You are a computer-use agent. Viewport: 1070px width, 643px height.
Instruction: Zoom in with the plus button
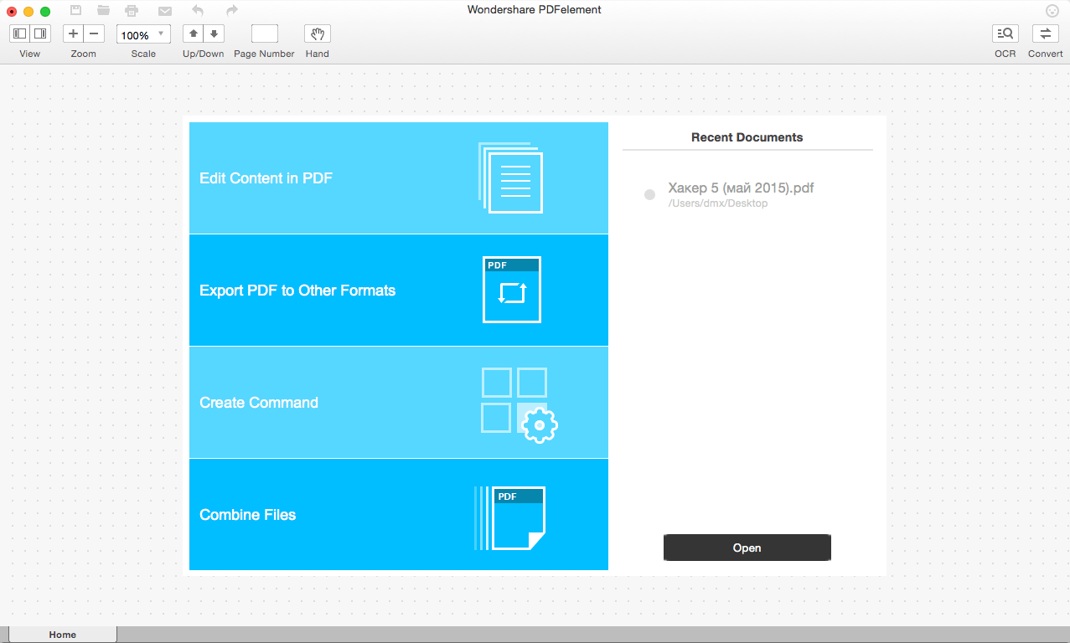click(73, 33)
